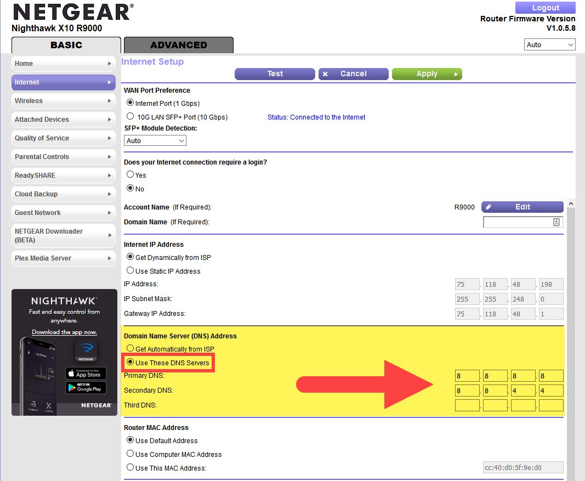Click the autofill icon in Domain Name field
This screenshot has height=481, width=585.
pos(556,222)
